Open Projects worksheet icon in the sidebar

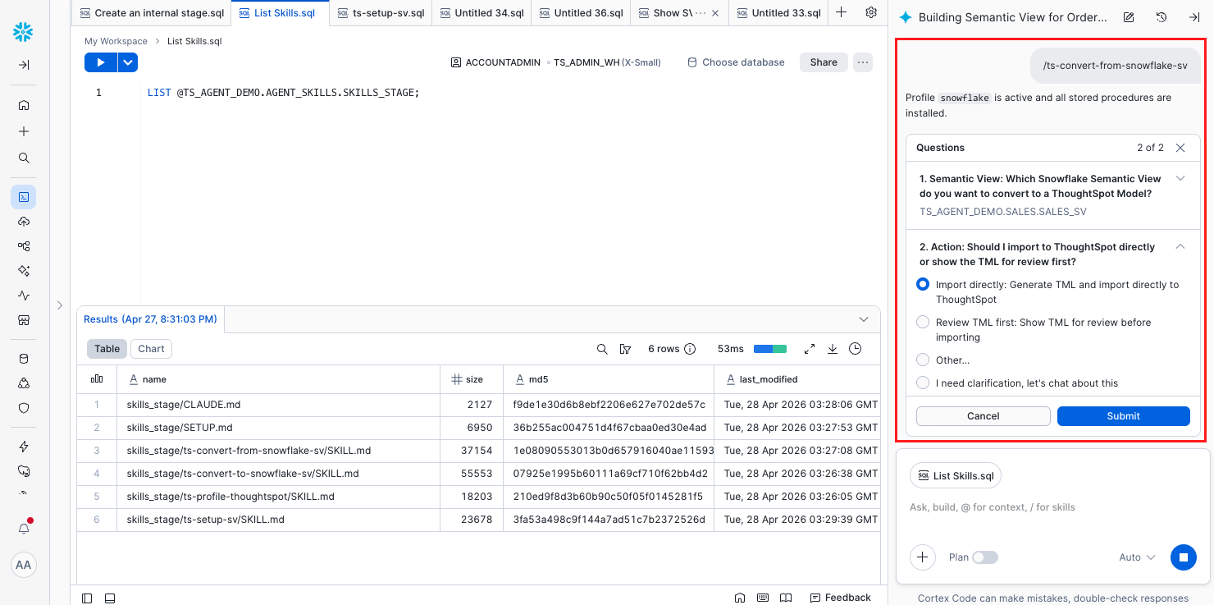(24, 197)
